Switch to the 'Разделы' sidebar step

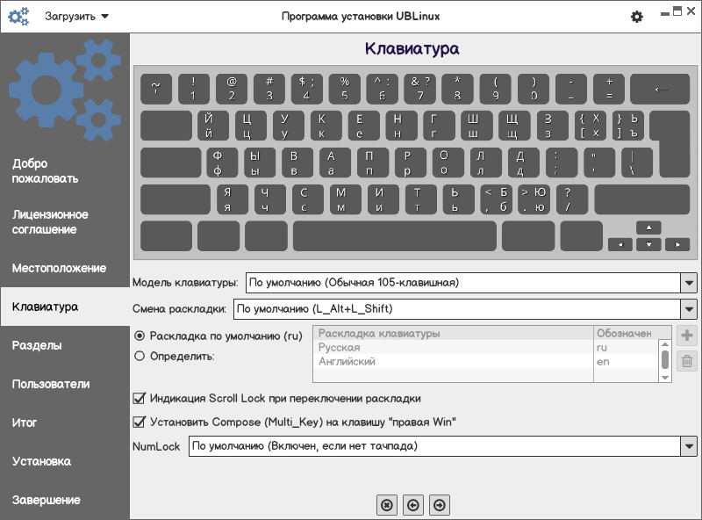[37, 345]
